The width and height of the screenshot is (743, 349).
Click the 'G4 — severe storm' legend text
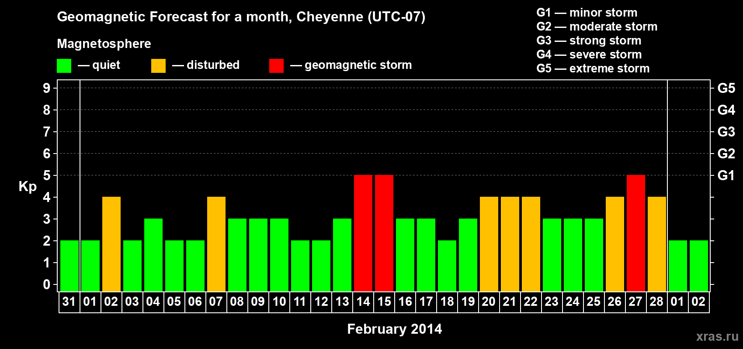tap(589, 55)
